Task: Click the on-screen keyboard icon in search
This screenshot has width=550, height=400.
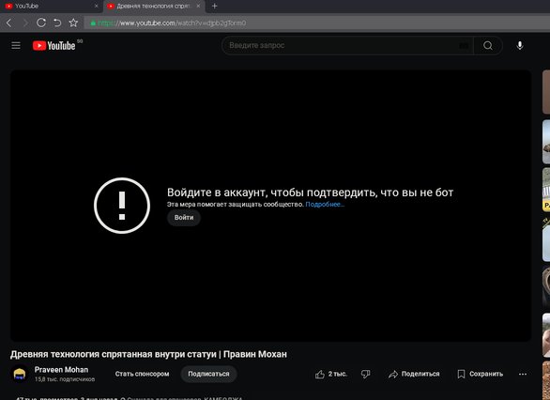Action: coord(464,46)
